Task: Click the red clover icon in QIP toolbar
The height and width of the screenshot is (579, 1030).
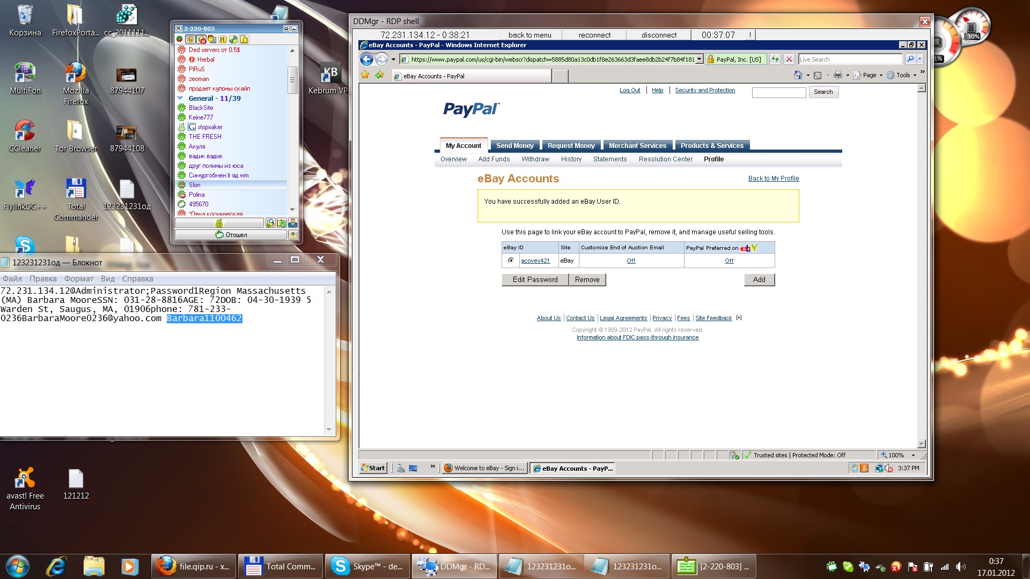Action: [x=180, y=39]
